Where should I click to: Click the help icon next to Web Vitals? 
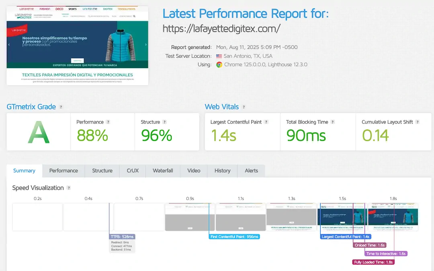244,107
